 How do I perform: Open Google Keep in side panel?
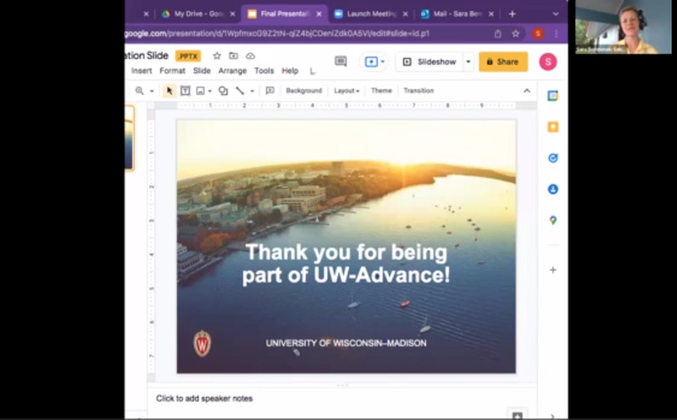pos(552,127)
